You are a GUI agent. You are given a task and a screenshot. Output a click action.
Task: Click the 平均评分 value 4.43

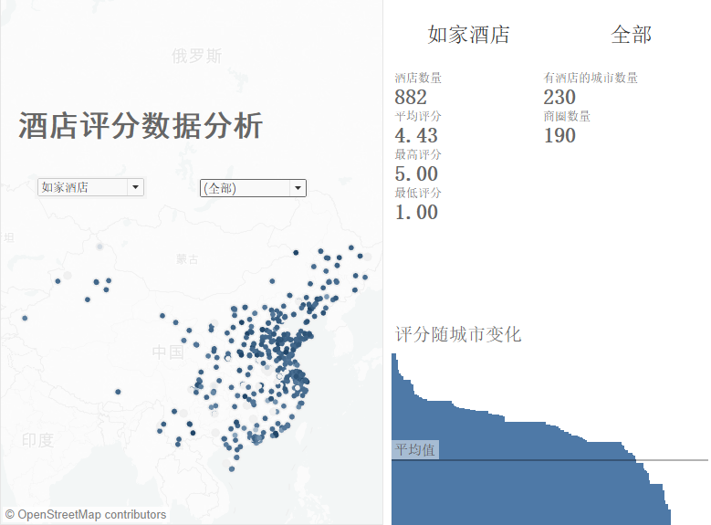(x=416, y=135)
